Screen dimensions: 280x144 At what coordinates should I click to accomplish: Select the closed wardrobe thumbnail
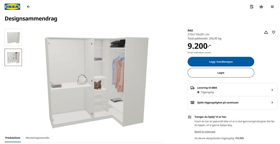[x=13, y=37]
